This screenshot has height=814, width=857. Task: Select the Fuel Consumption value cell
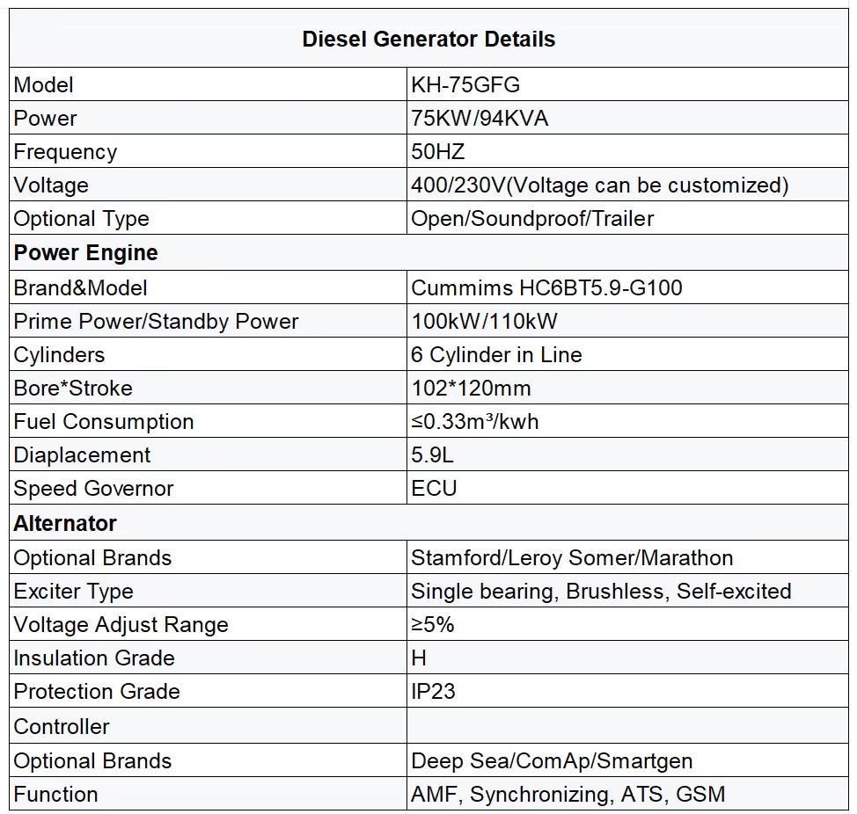point(627,421)
